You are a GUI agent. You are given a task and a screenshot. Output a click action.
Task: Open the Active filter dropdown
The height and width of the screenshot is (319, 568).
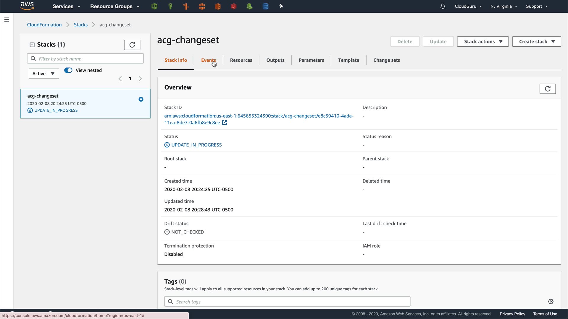44,74
